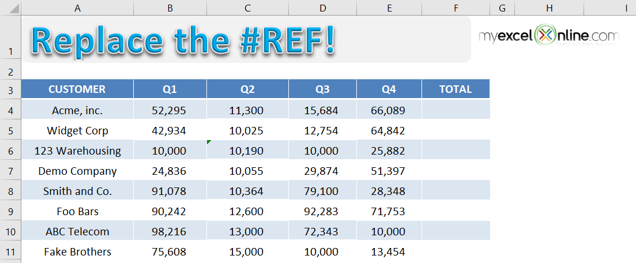Select the Widget Corp customer cell
This screenshot has width=636, height=263.
tap(77, 130)
